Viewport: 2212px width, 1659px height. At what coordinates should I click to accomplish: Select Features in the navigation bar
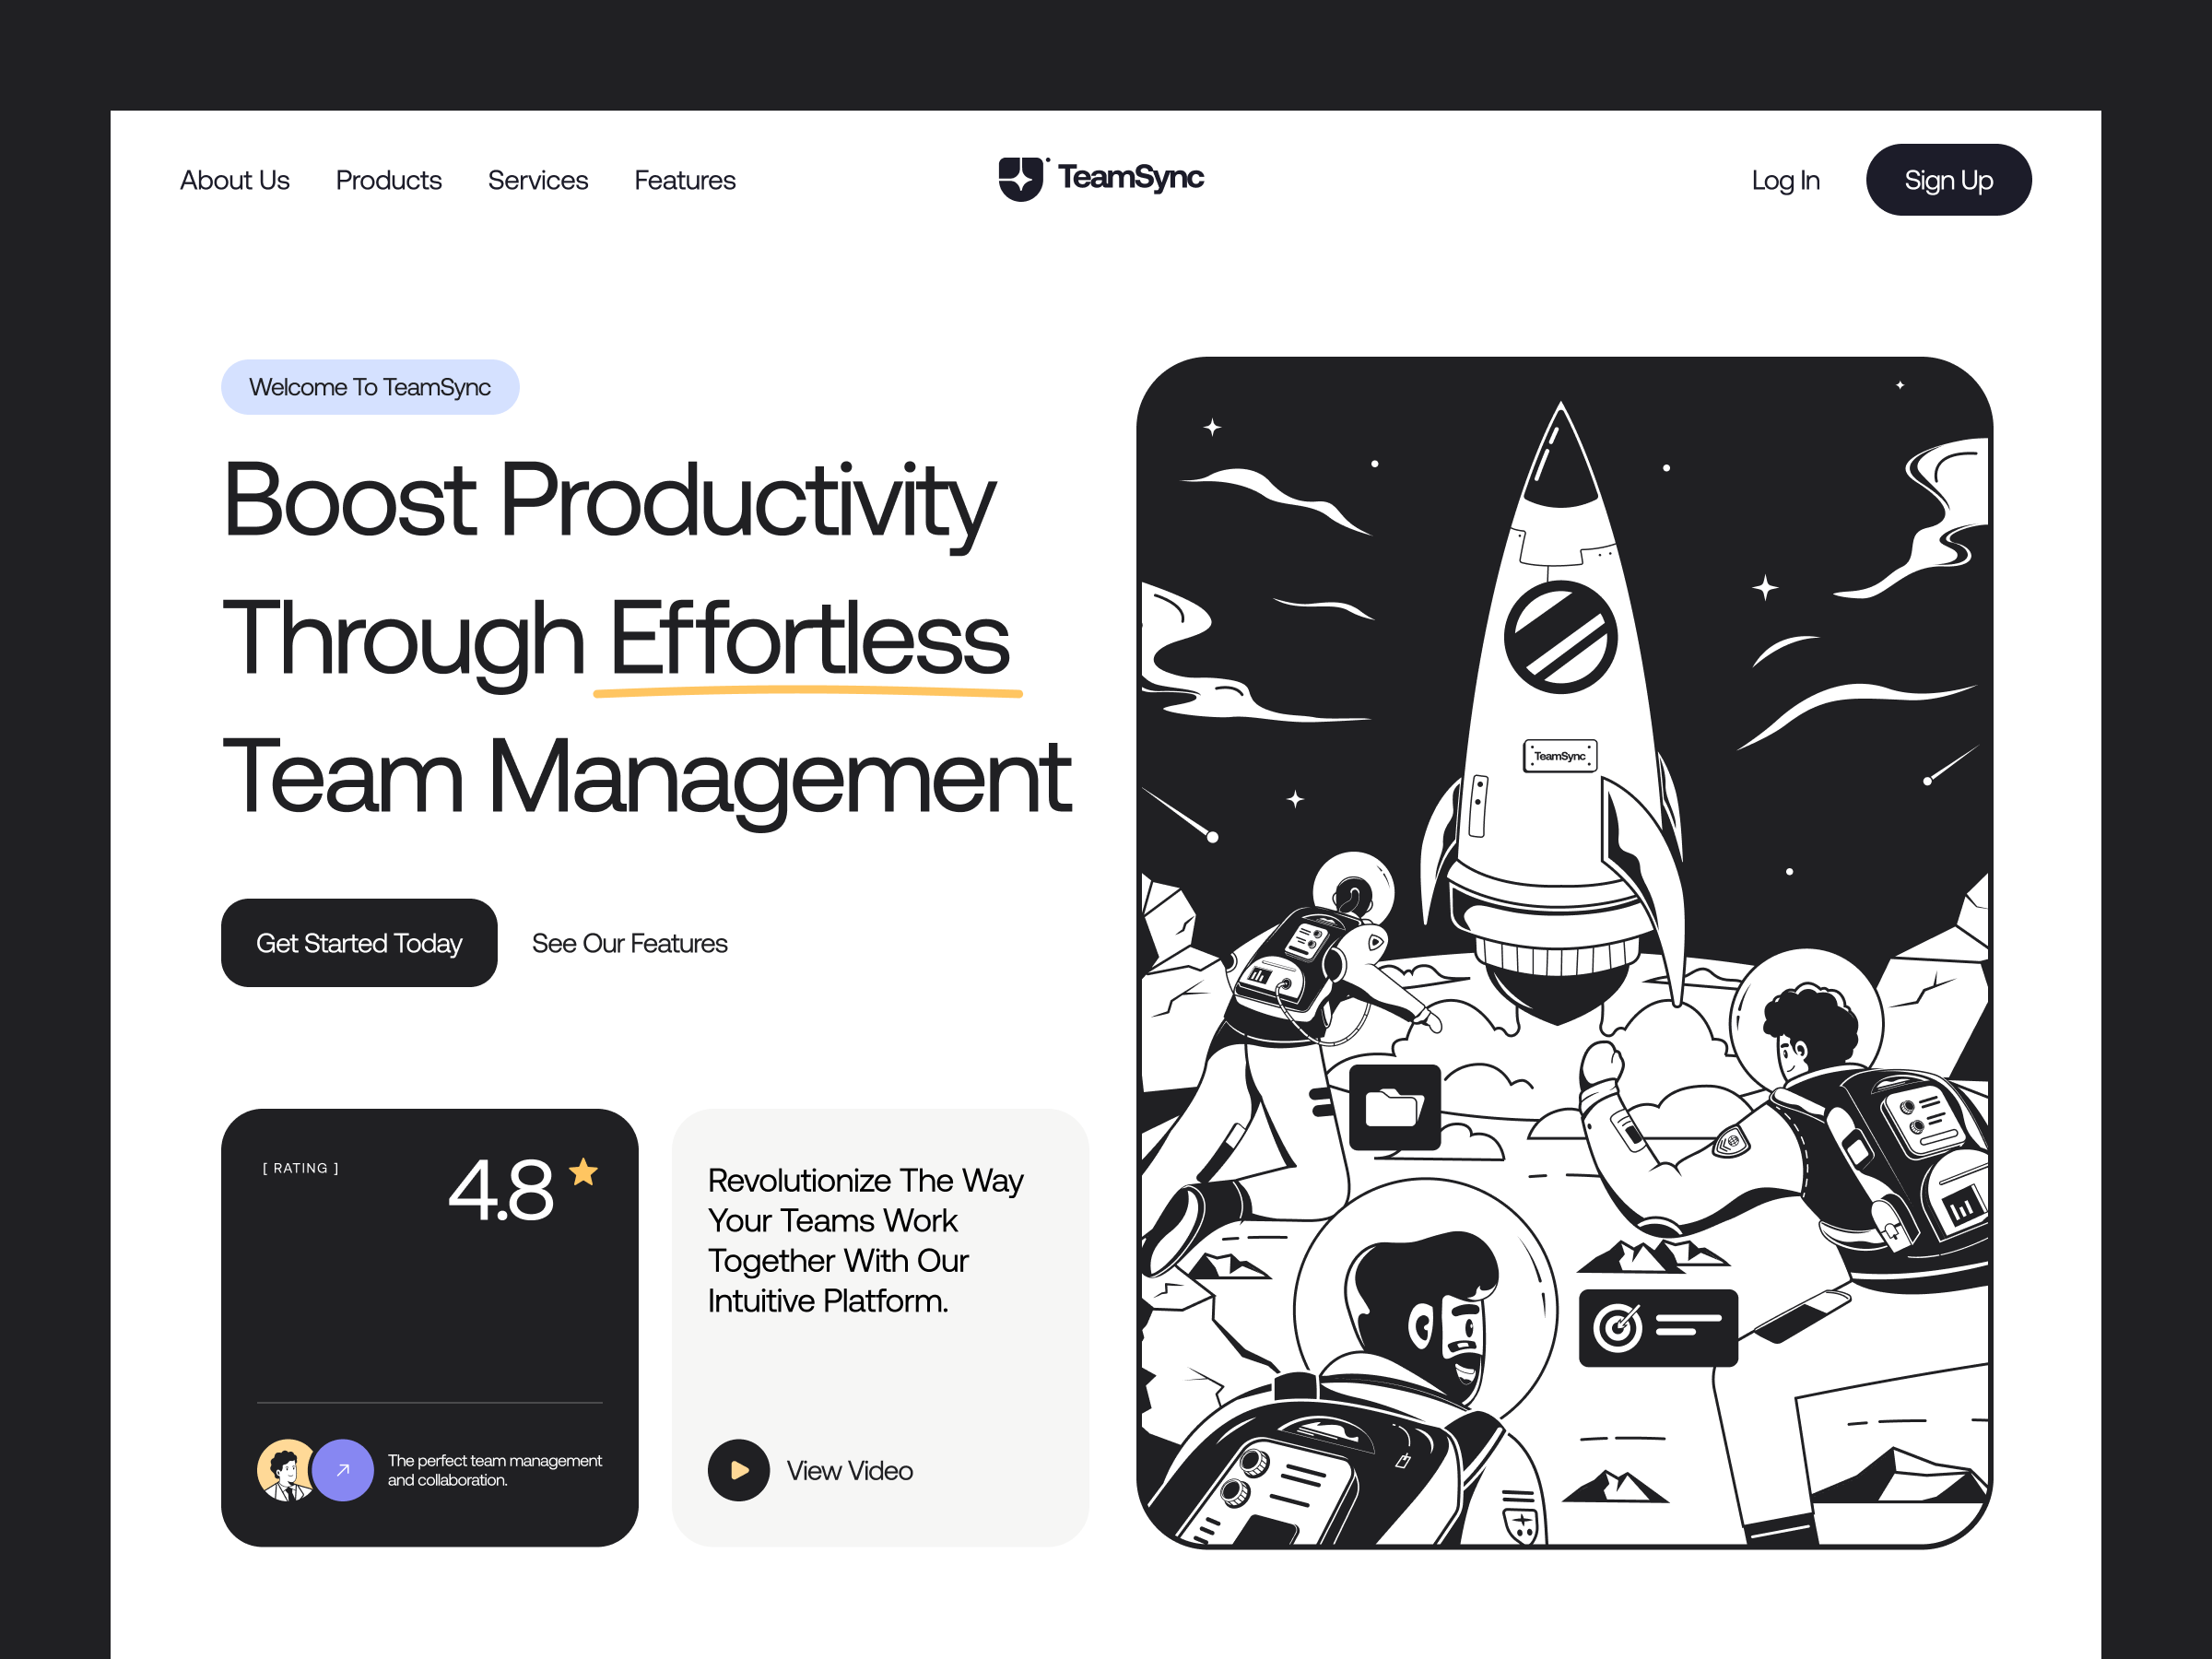(684, 180)
